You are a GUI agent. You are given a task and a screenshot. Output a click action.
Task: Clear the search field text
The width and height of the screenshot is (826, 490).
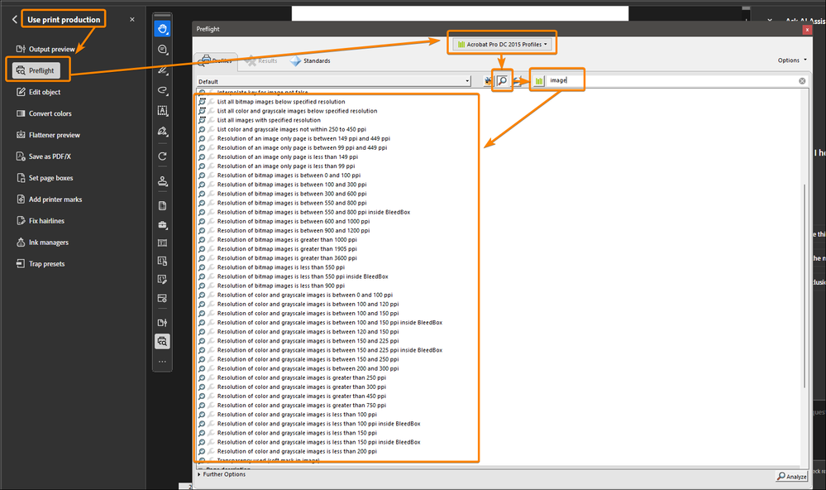point(802,80)
